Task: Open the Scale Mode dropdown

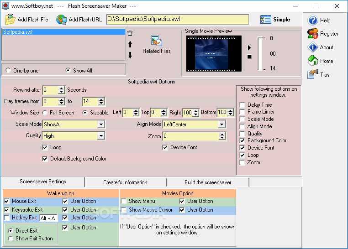Action: [x=101, y=124]
